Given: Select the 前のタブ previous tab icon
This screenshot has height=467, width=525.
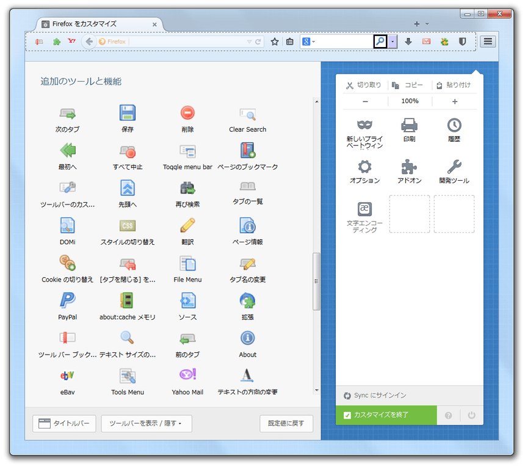Looking at the screenshot, I should (187, 339).
